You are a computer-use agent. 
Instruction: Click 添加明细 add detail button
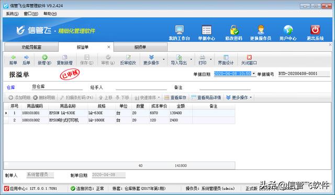19,97
